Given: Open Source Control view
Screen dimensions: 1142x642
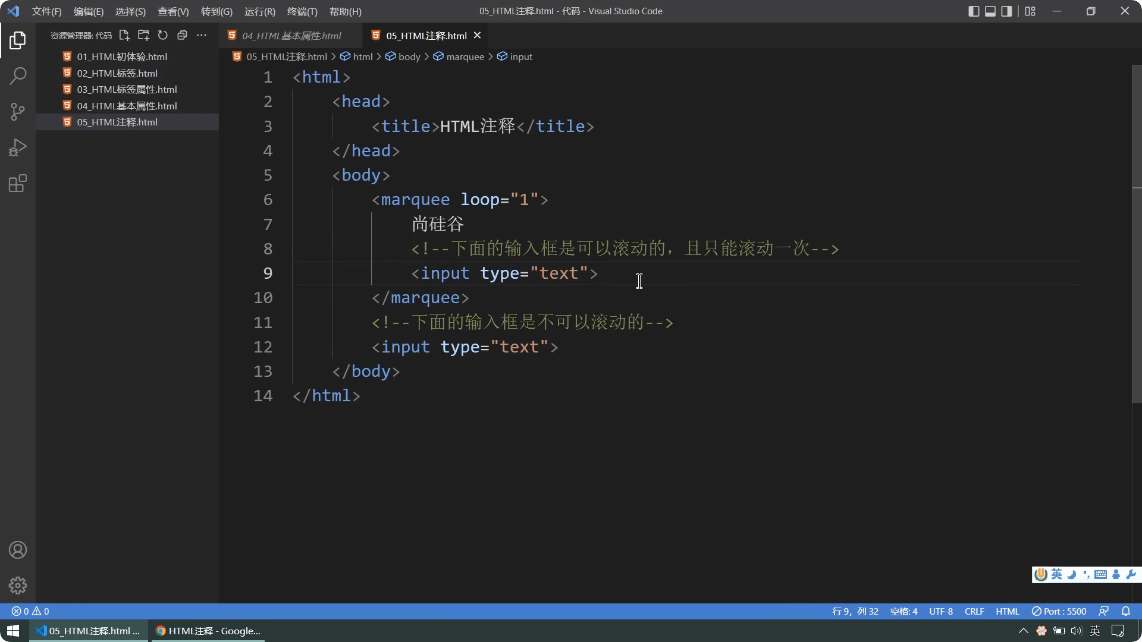Looking at the screenshot, I should [x=18, y=112].
